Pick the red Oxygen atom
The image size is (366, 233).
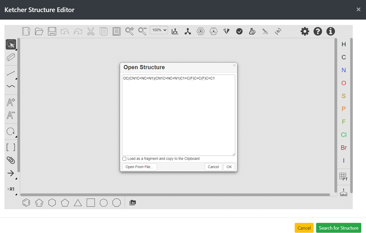(x=343, y=83)
